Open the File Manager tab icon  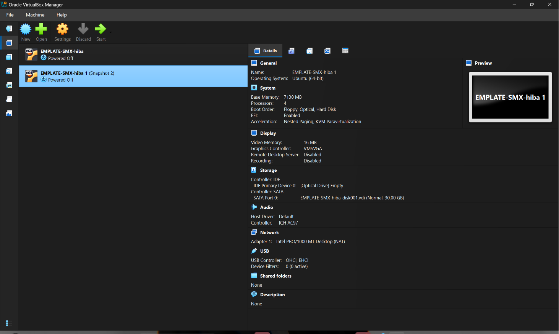tap(345, 51)
